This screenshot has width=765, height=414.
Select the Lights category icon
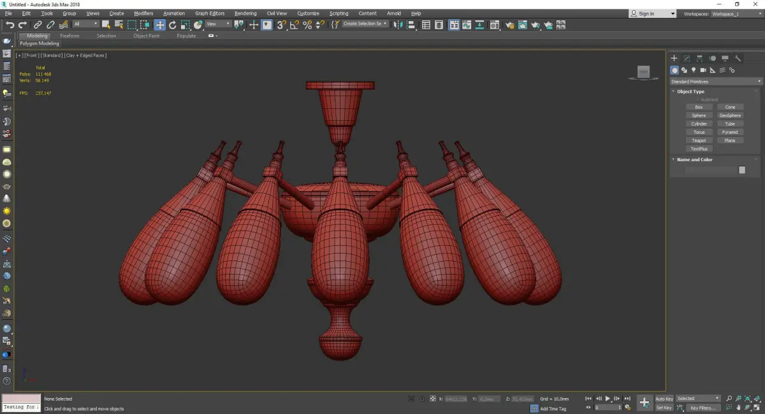click(694, 70)
